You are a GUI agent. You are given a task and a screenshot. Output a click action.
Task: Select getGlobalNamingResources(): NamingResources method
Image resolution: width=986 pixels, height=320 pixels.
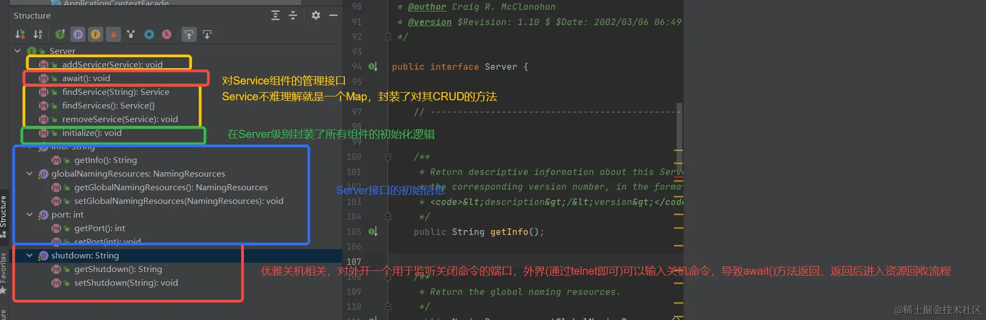click(171, 187)
